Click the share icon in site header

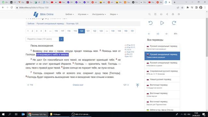coord(167,14)
